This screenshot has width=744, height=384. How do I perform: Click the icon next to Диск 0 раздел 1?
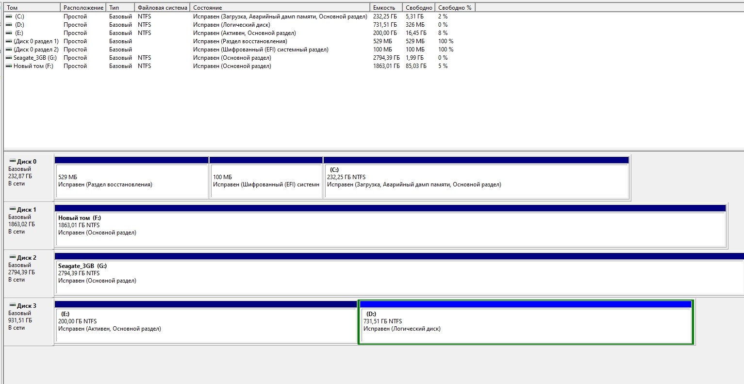tap(9, 41)
